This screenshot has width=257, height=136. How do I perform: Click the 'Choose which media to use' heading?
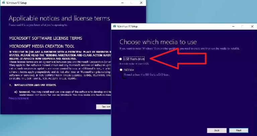coord(158,42)
